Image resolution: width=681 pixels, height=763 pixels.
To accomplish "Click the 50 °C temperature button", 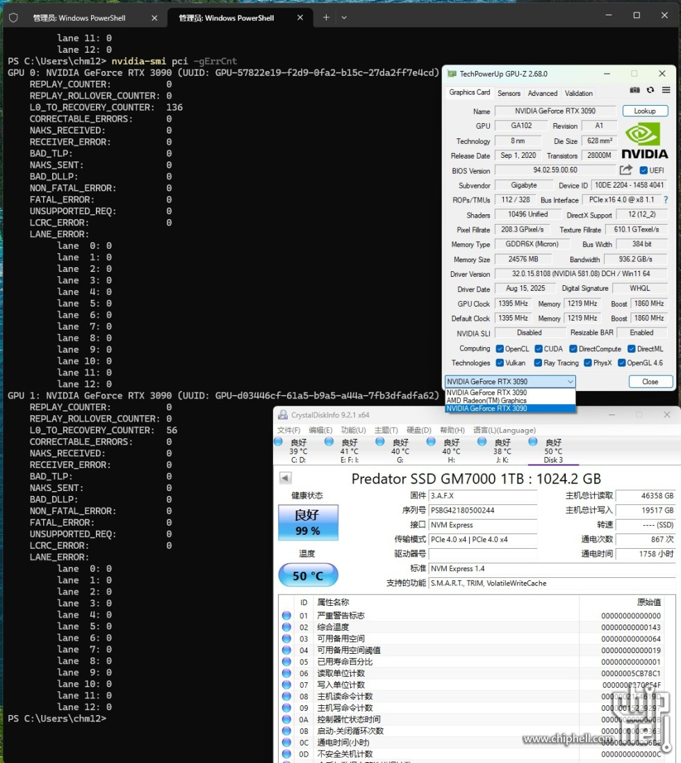I will 308,576.
